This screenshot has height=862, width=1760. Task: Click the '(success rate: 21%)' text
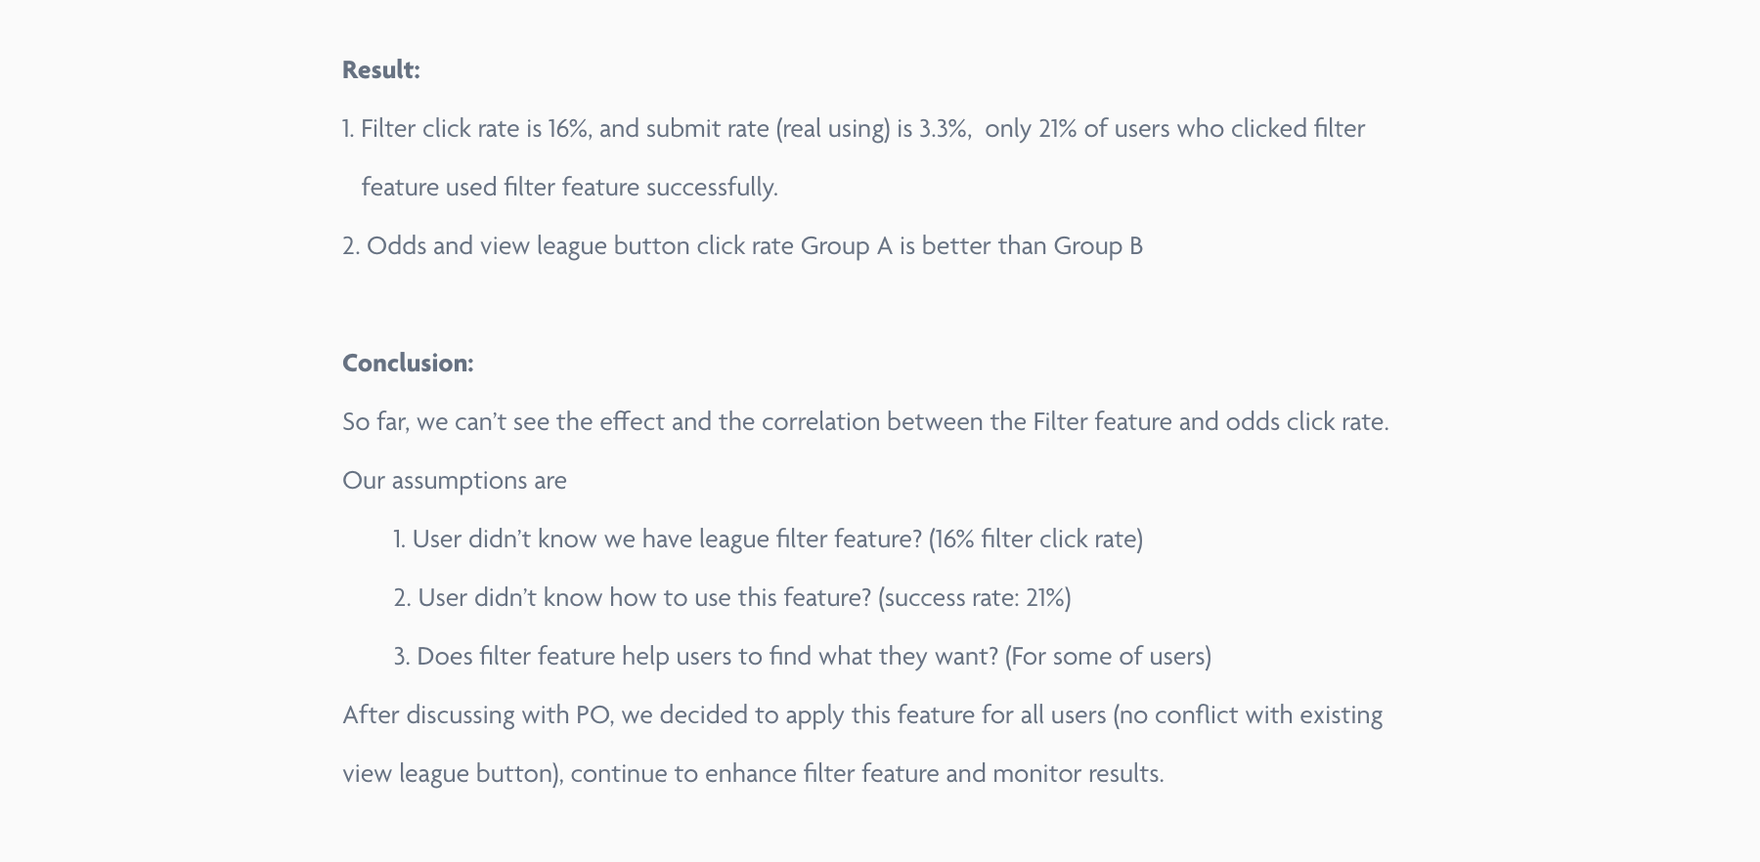[974, 597]
